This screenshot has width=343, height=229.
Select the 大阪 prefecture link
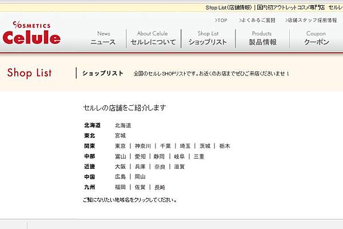click(120, 167)
